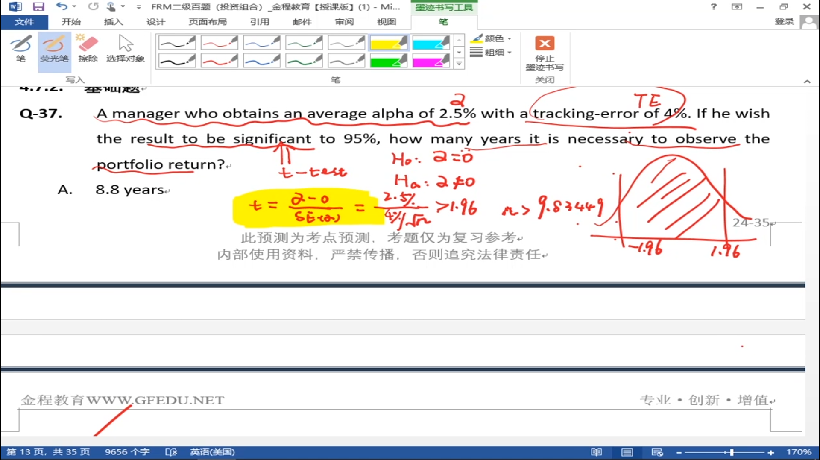Choose the yellow highlighter pen swatch
The height and width of the screenshot is (460, 820).
pyautogui.click(x=388, y=43)
